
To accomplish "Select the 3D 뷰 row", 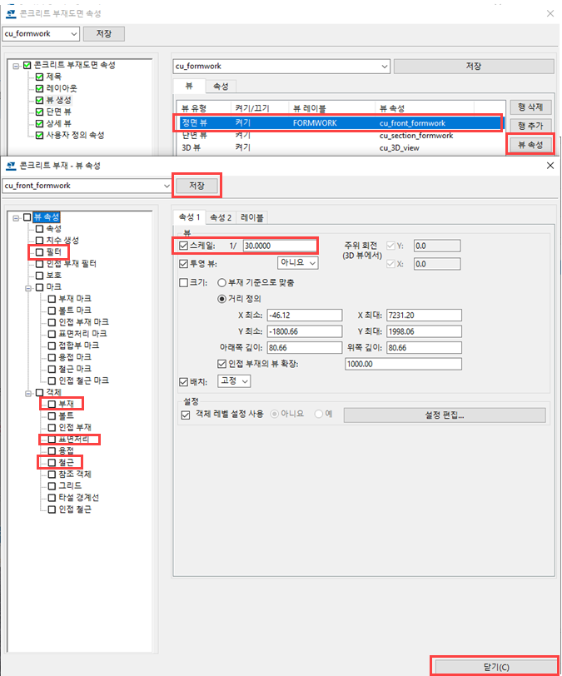I will pyautogui.click(x=341, y=147).
